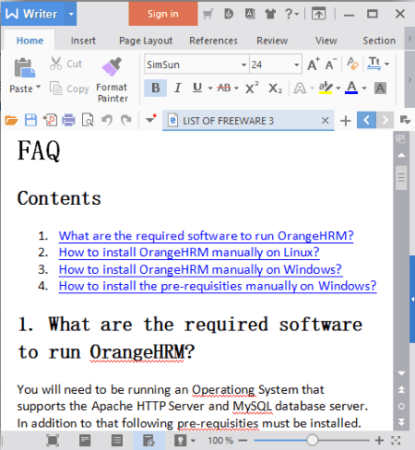Apply yellow text highlight color

tap(326, 89)
